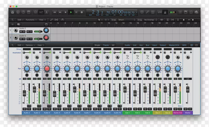
Task: Open the Snap Smart dropdown
Action: 127,20
